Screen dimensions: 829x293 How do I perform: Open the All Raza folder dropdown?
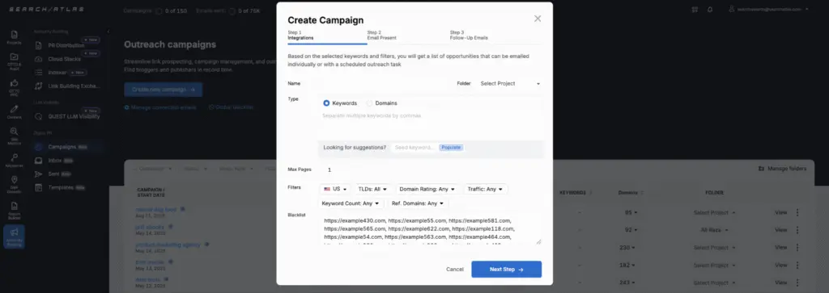(x=714, y=230)
